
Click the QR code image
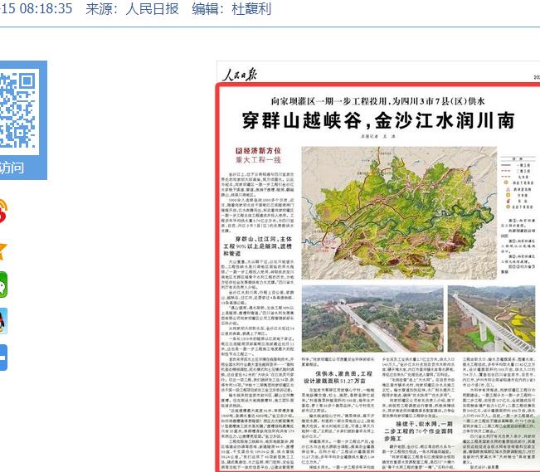point(20,107)
